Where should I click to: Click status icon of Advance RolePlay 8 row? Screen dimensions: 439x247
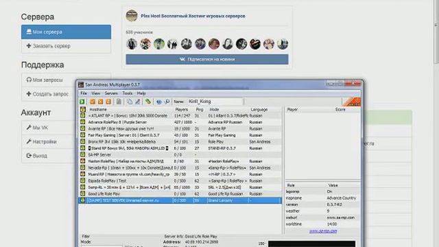coord(82,122)
